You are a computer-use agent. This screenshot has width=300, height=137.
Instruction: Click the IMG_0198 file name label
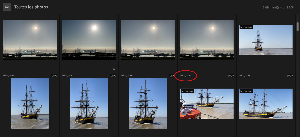click(x=9, y=75)
